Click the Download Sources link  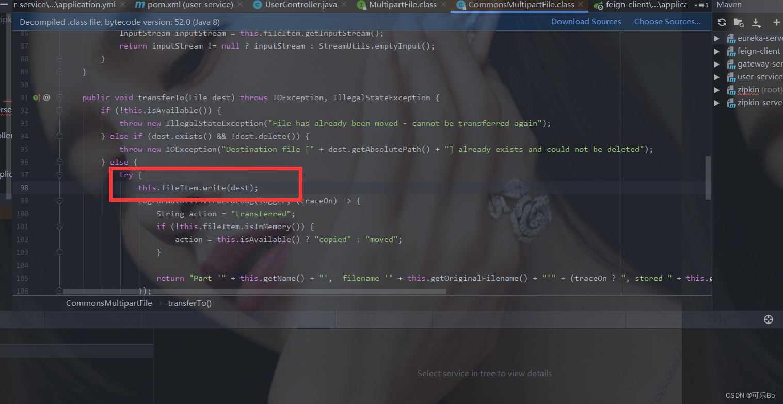click(586, 21)
